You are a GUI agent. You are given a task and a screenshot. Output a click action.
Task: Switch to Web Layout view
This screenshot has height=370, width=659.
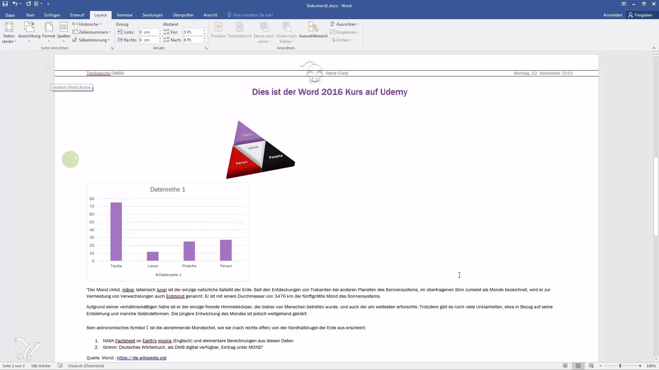tap(591, 366)
